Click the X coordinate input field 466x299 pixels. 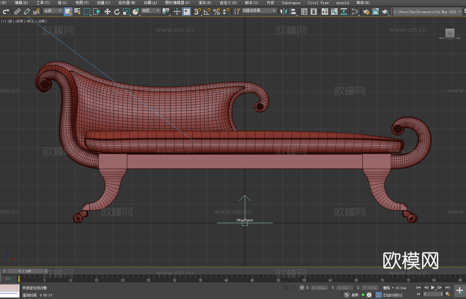coord(319,288)
